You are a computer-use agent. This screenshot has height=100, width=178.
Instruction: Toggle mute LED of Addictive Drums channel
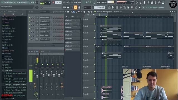(x=30, y=36)
